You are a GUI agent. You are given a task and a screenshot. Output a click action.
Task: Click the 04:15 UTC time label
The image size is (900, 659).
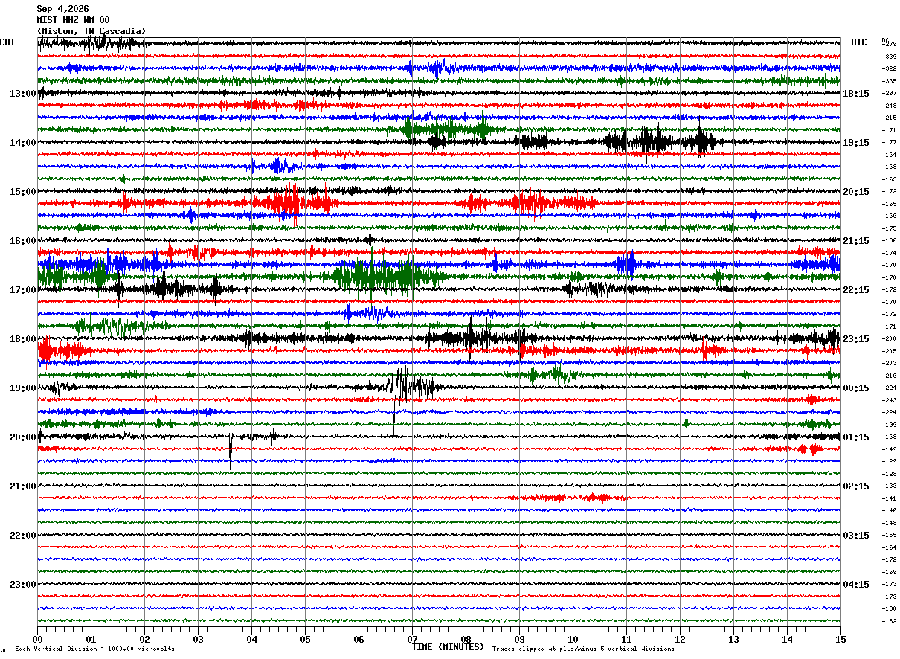pyautogui.click(x=856, y=585)
